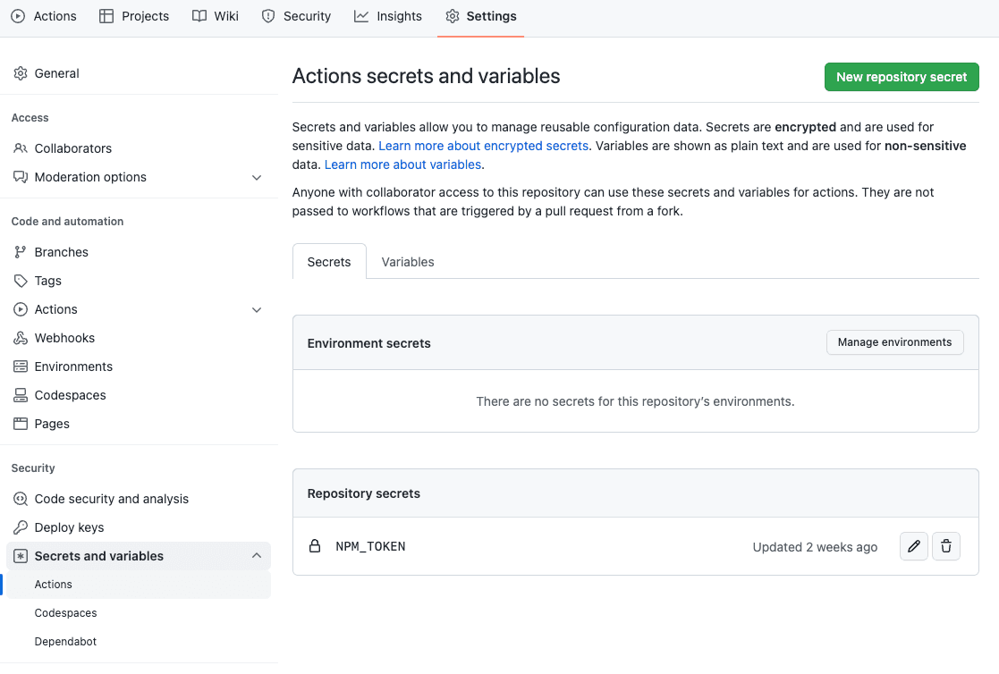Switch to the Variables tab
999x674 pixels.
[x=408, y=262]
